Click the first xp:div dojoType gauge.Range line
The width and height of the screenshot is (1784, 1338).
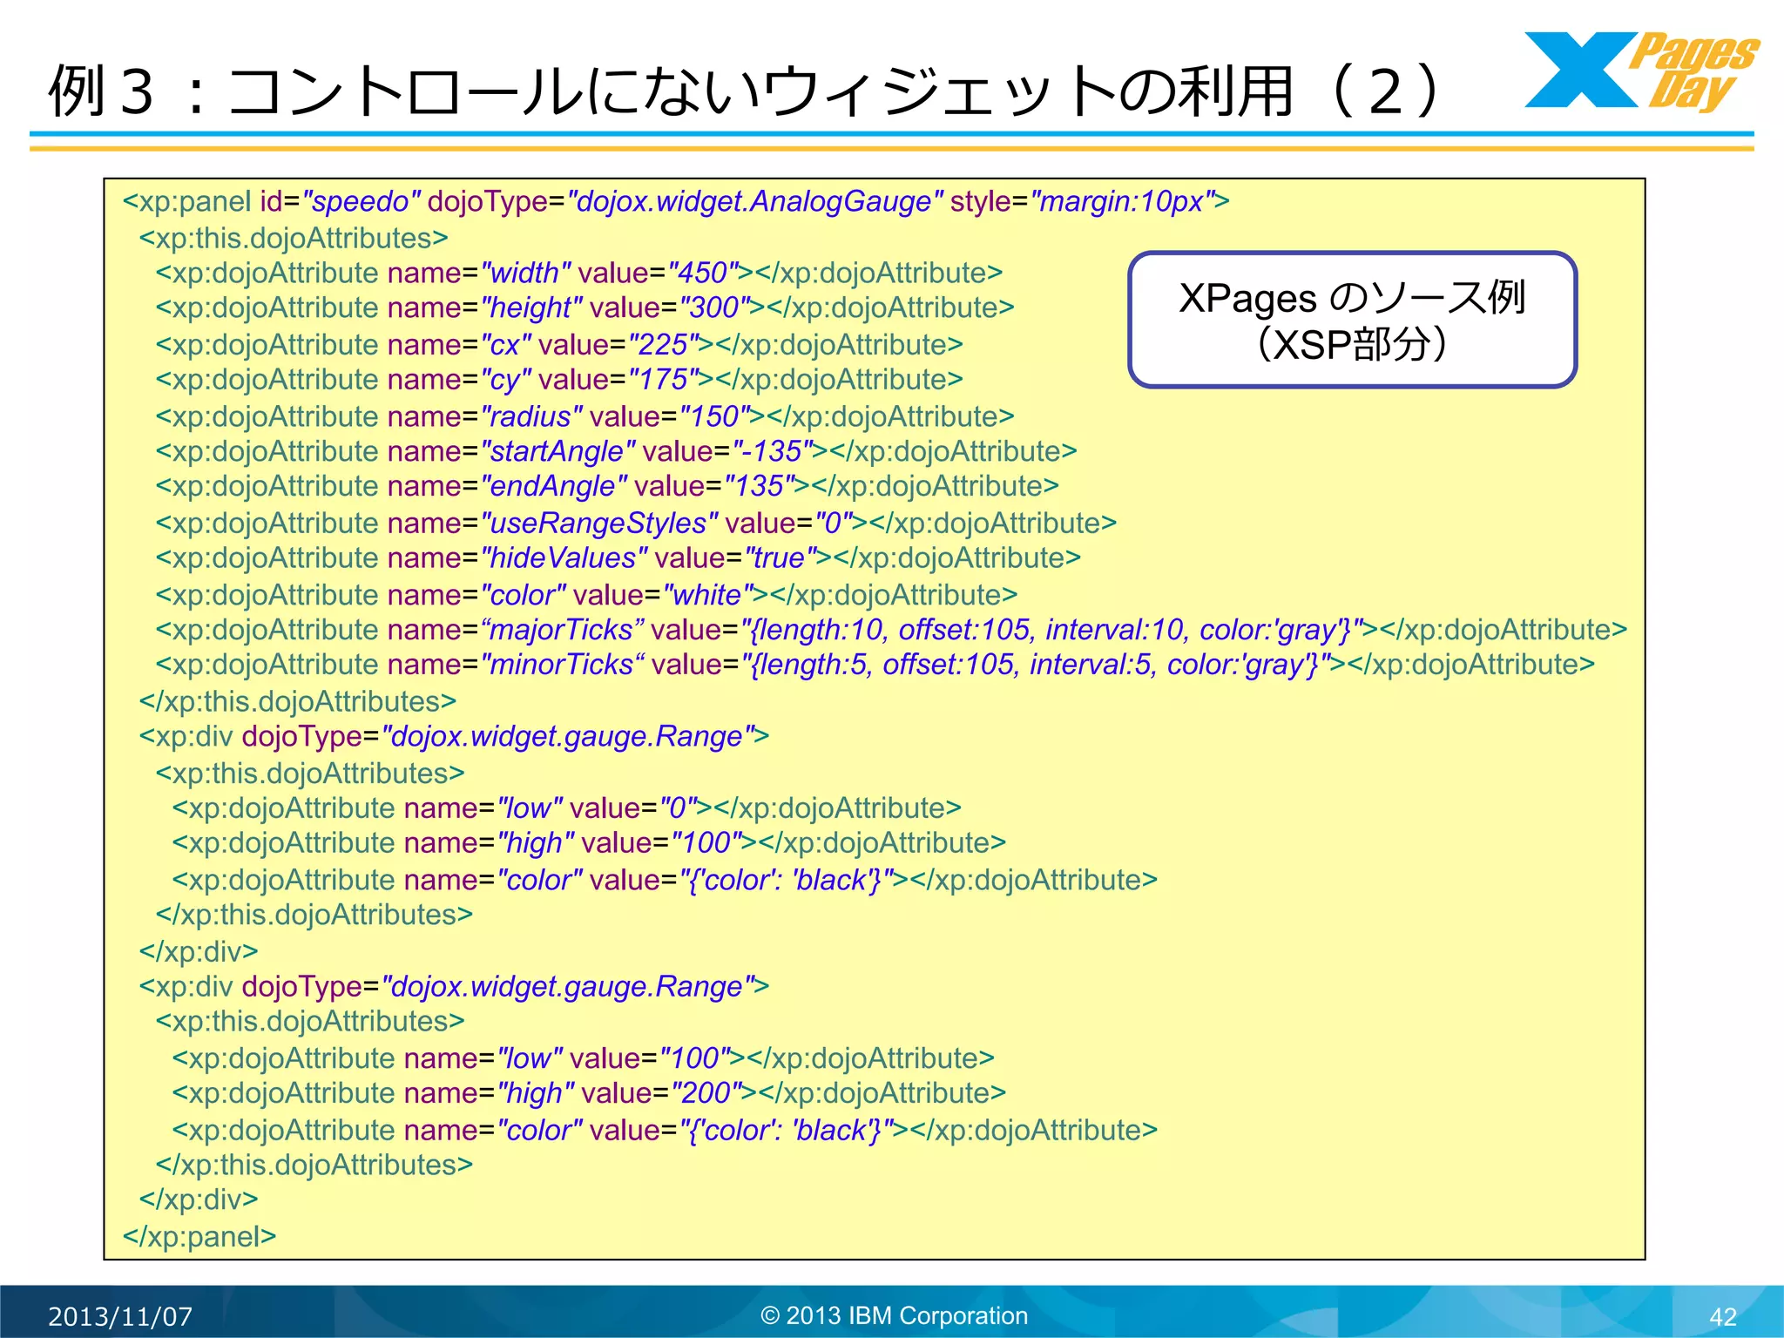(x=454, y=737)
